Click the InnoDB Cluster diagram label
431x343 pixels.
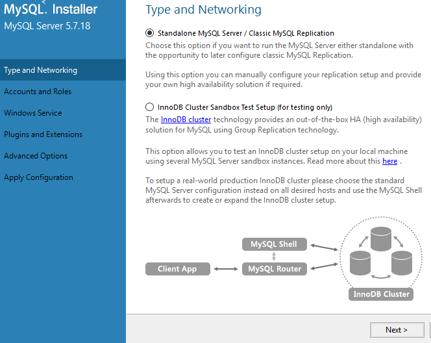point(381,294)
